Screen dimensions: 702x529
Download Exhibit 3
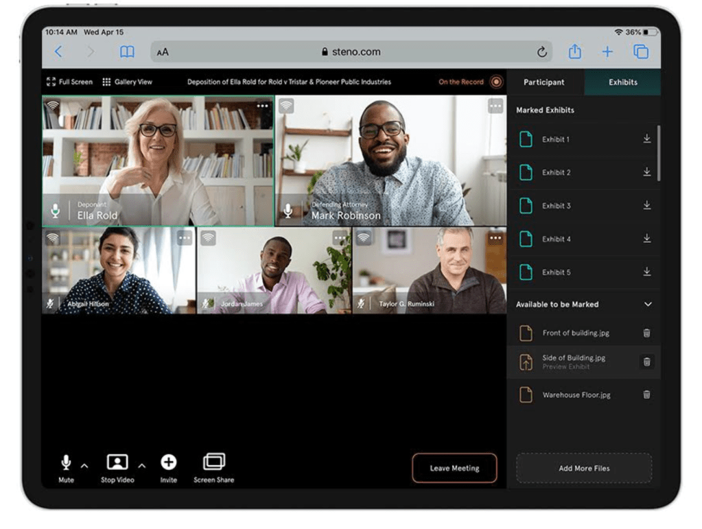click(646, 205)
